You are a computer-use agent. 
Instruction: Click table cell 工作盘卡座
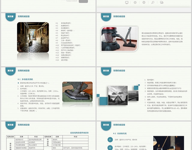(x=57, y=145)
